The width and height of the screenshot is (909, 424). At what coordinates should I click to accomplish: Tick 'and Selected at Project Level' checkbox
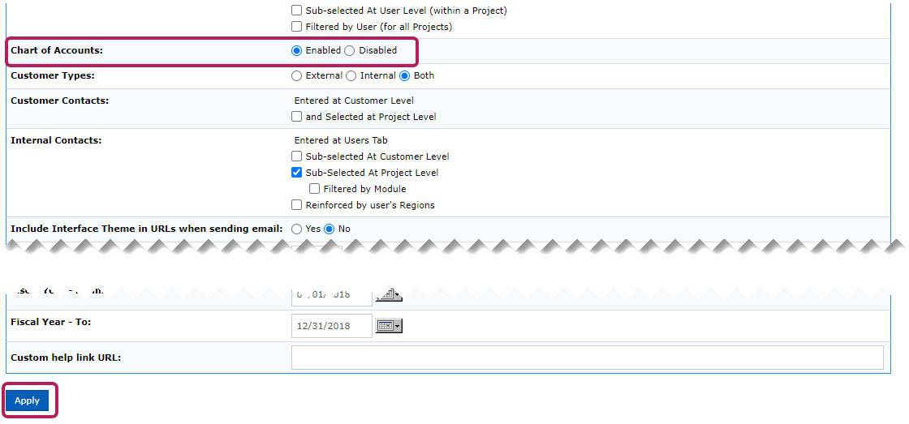[297, 117]
